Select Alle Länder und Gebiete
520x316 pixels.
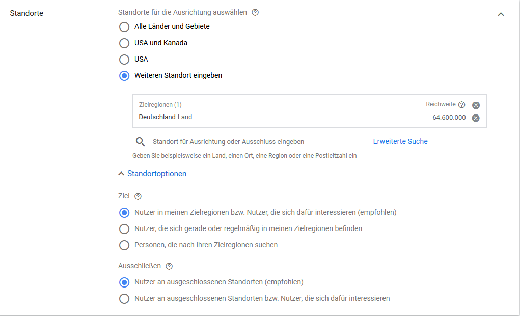124,27
